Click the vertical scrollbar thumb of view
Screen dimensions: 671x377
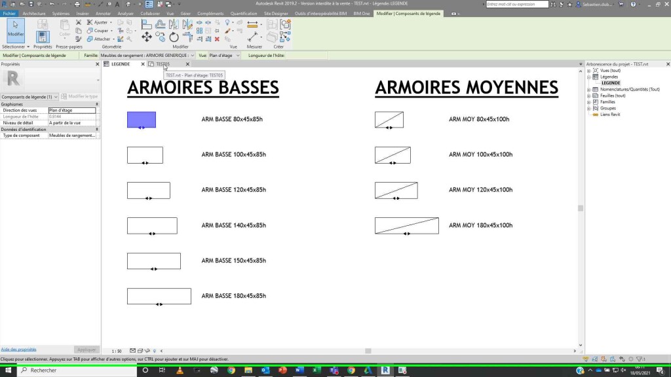[581, 208]
